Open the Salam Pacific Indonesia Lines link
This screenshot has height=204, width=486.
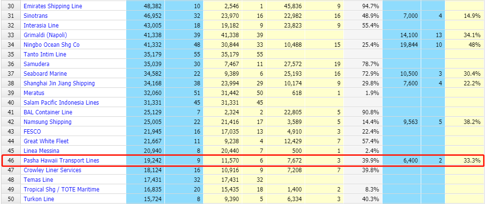pos(61,102)
